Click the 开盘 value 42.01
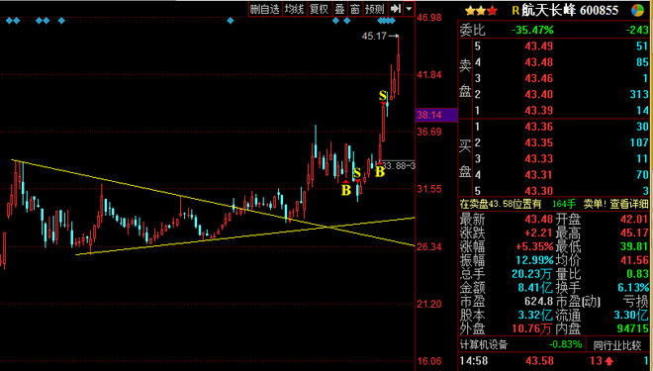 [634, 219]
